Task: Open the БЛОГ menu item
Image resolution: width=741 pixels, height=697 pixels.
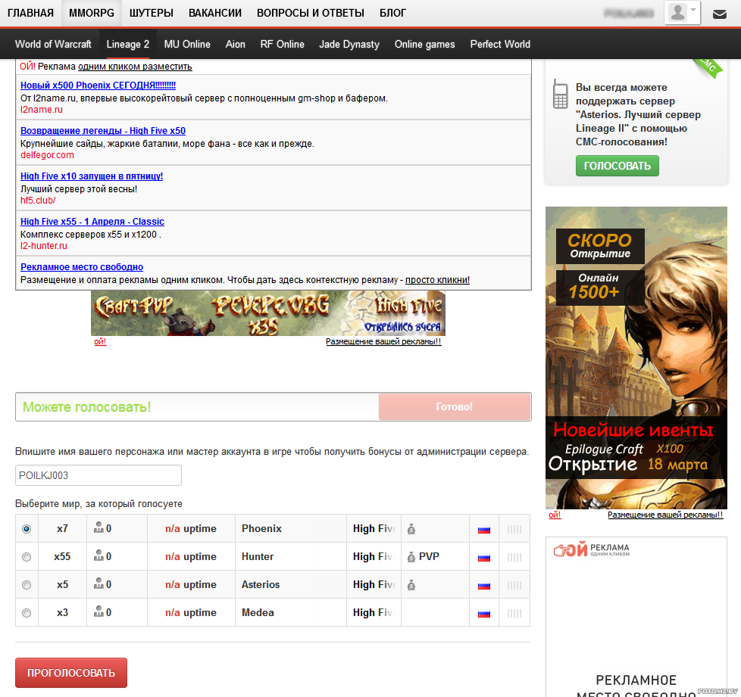Action: 392,13
